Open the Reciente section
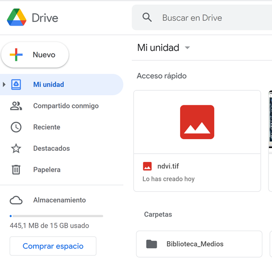The image size is (272, 262). click(x=46, y=127)
